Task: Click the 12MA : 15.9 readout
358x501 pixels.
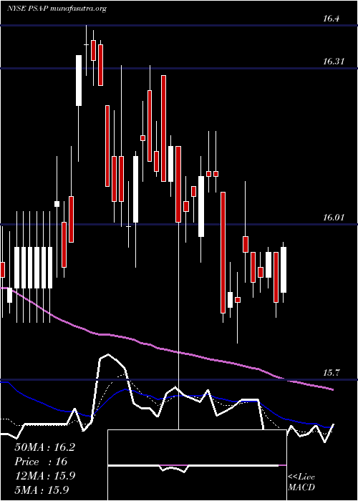Action: tap(44, 476)
